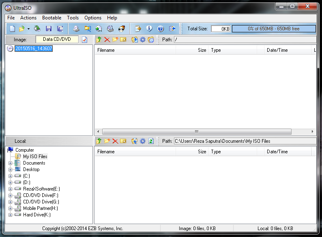The width and height of the screenshot is (322, 237).
Task: Create new folder in Local pane toolbar
Action: (107, 141)
